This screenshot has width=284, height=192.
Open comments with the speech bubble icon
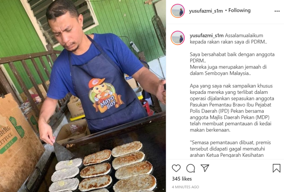click(190, 168)
